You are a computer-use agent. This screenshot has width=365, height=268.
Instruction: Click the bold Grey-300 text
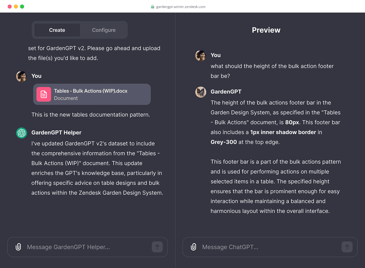[x=224, y=142]
